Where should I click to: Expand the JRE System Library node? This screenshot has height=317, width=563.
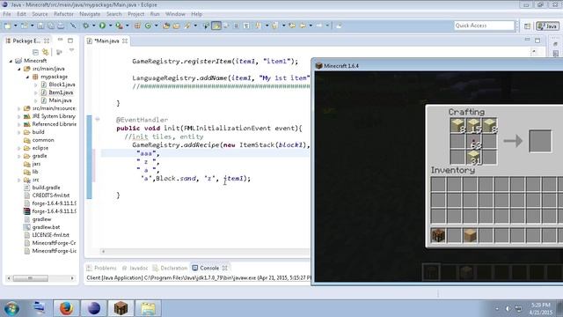tap(19, 116)
